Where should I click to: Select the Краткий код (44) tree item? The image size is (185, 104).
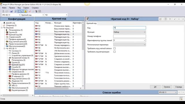[x=15, y=35]
